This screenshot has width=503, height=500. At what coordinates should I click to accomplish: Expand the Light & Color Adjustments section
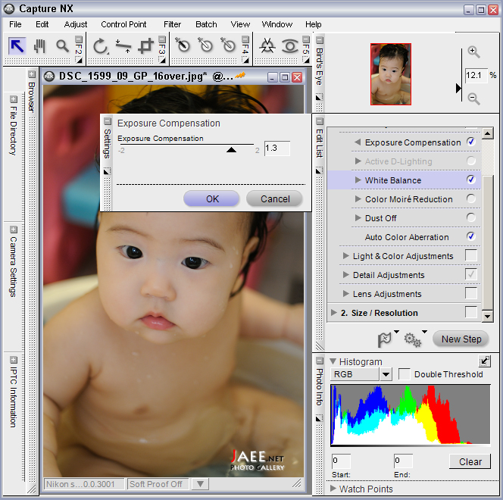(x=346, y=256)
